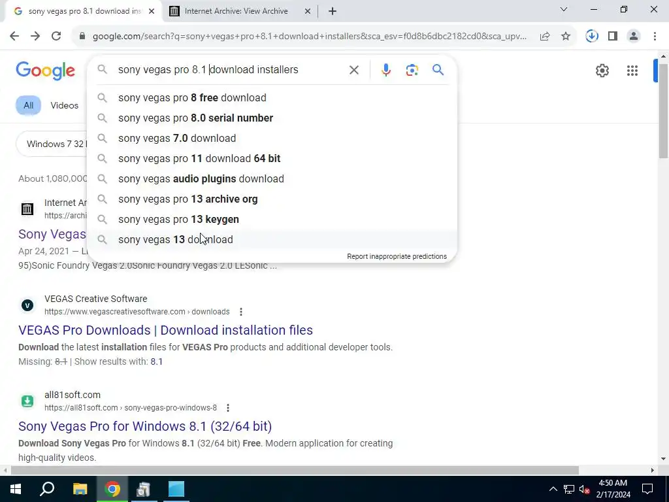Bookmark this page with the star icon

click(566, 37)
